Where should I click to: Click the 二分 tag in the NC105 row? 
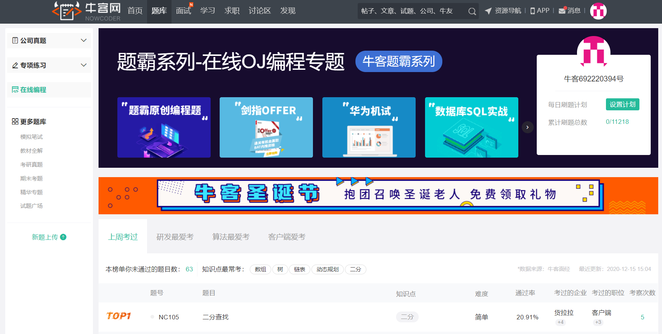click(x=407, y=317)
